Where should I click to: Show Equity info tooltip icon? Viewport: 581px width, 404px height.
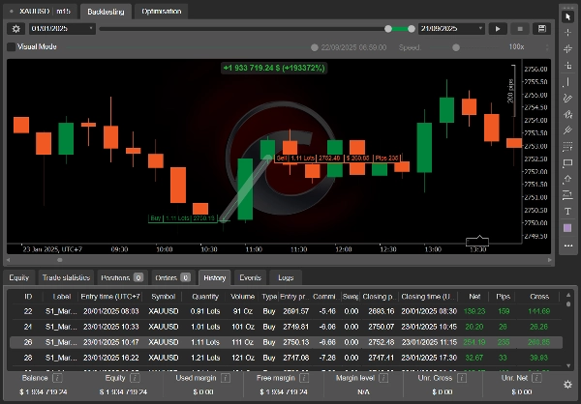tap(136, 378)
